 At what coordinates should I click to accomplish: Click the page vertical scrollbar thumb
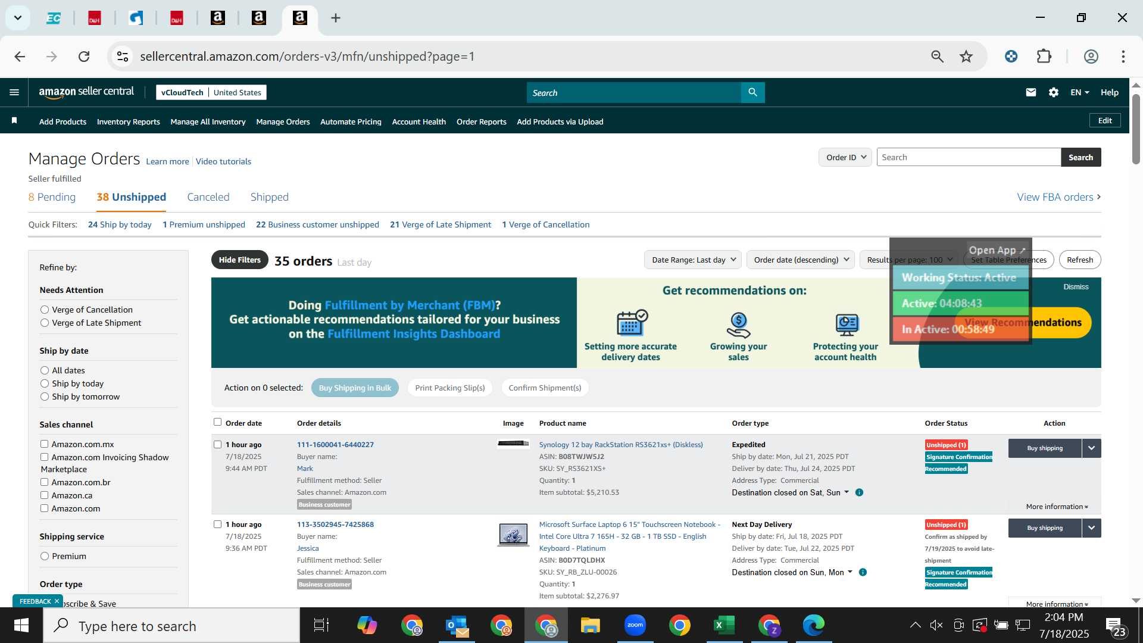1136,128
